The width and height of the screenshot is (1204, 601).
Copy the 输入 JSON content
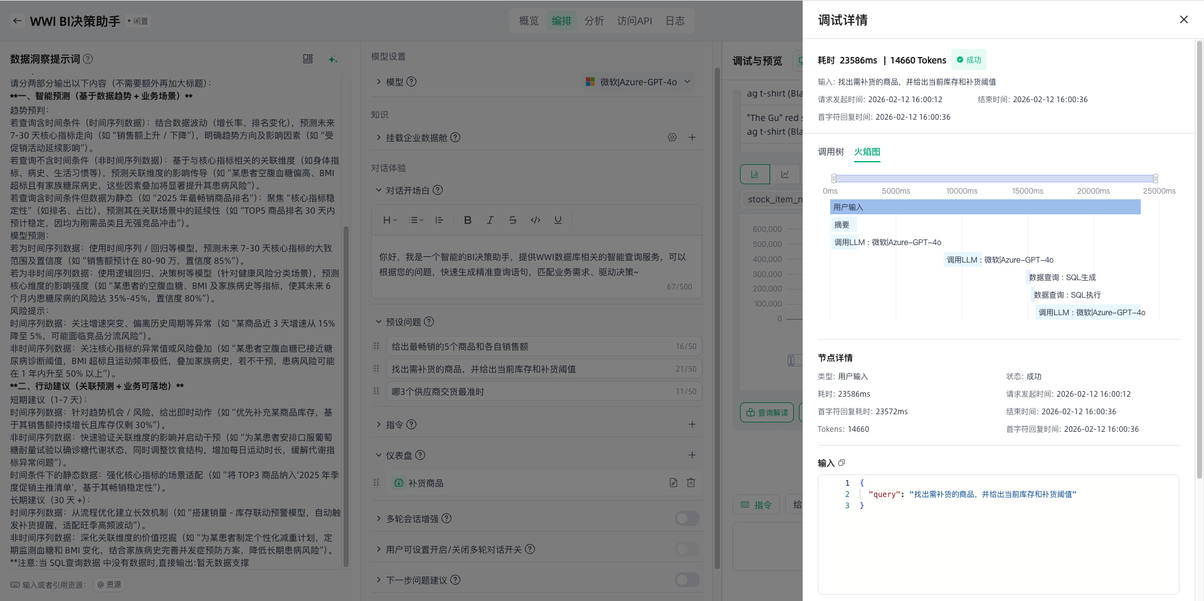tap(842, 463)
